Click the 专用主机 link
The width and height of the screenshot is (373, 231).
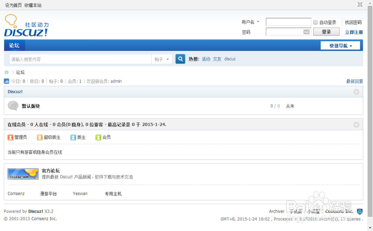coord(113,194)
